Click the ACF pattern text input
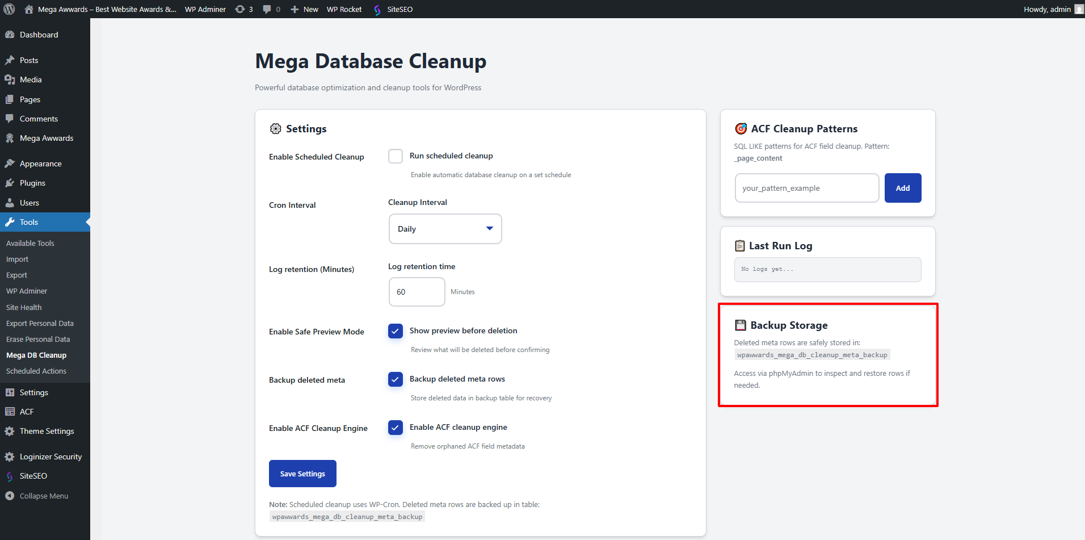 click(806, 188)
